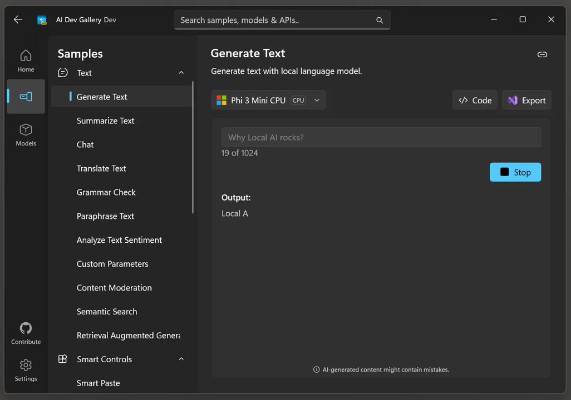Select Generate Text sample
This screenshot has height=400, width=571.
pos(121,97)
